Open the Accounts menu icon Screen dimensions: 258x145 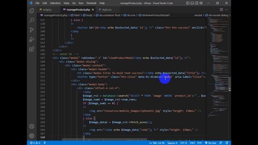click(x=32, y=126)
